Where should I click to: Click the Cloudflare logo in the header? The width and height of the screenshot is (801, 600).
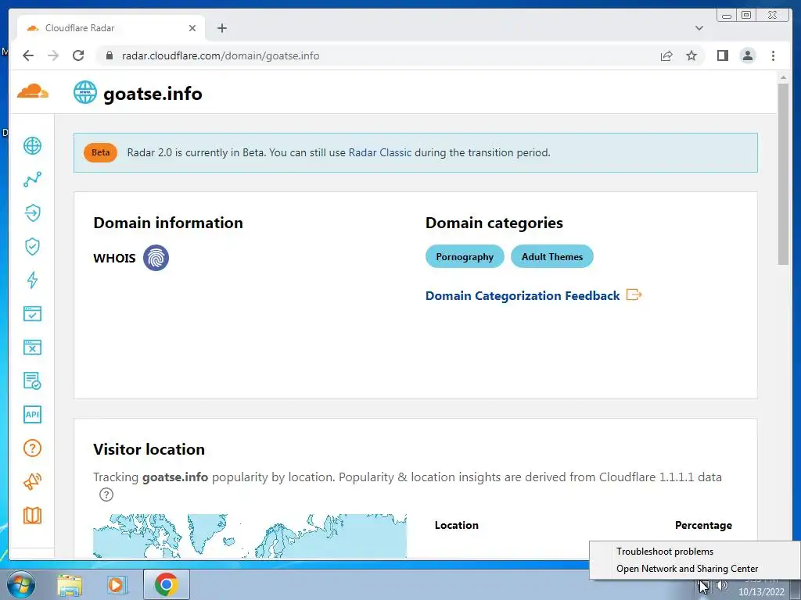click(33, 91)
